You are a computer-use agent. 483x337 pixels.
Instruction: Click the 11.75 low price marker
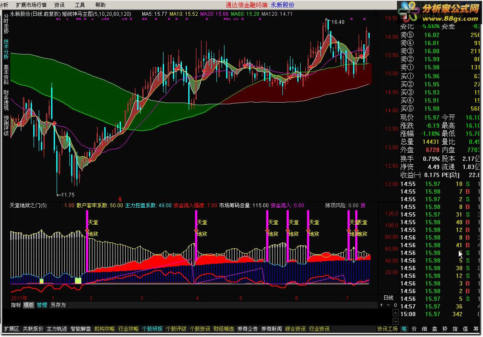coord(68,195)
